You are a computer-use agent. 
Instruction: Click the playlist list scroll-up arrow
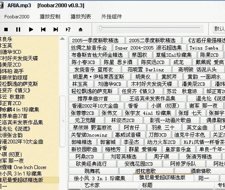point(62,38)
